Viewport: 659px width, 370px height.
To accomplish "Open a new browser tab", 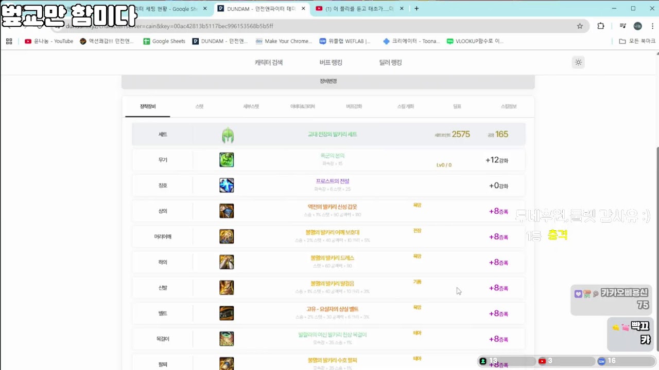I will [x=417, y=9].
